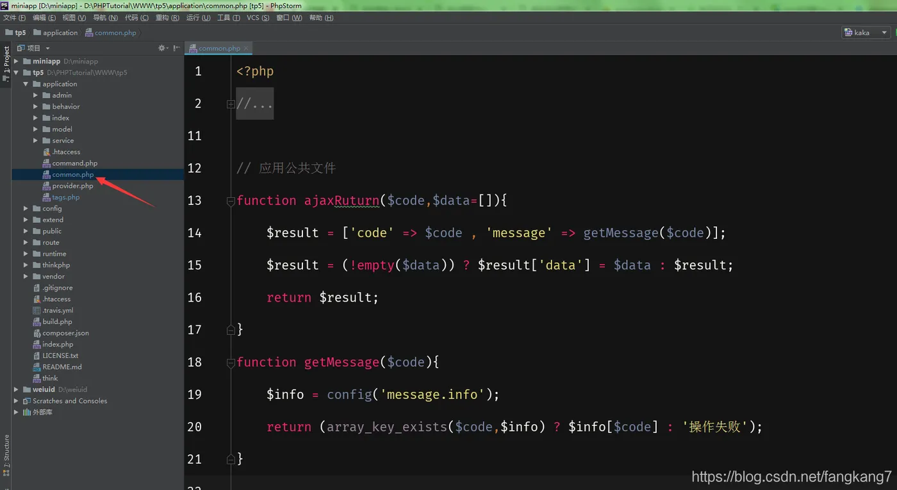Click the '操作失败' string on line 20
This screenshot has width=897, height=490.
[715, 427]
